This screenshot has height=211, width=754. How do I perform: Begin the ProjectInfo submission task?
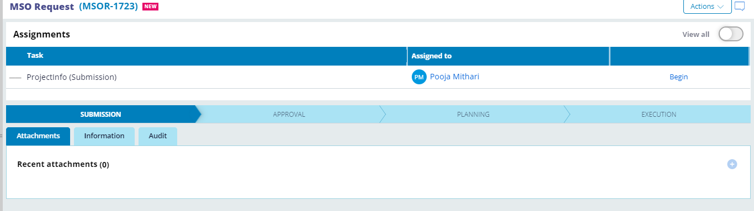coord(678,77)
